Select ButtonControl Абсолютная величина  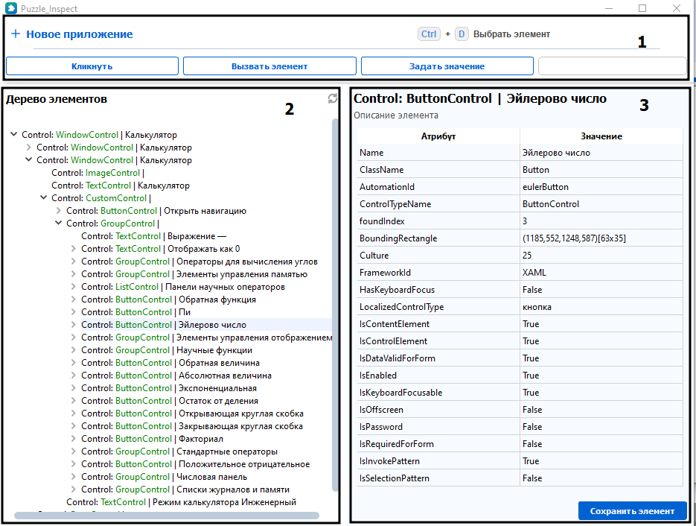[176, 376]
